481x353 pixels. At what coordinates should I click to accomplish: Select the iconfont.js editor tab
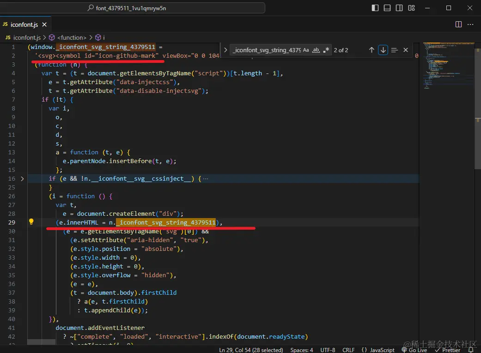pos(25,24)
